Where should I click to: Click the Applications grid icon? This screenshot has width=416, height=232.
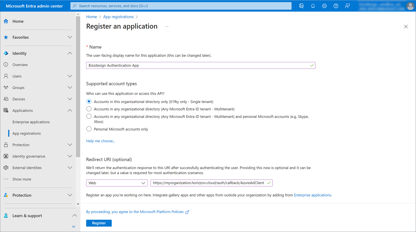[x=6, y=111]
